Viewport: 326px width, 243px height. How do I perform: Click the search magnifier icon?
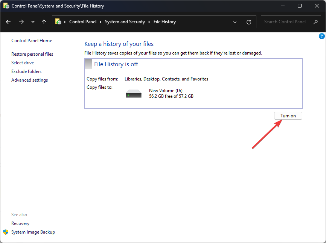[x=315, y=22]
